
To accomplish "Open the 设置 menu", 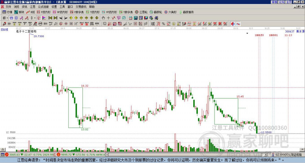I will click(54, 7).
